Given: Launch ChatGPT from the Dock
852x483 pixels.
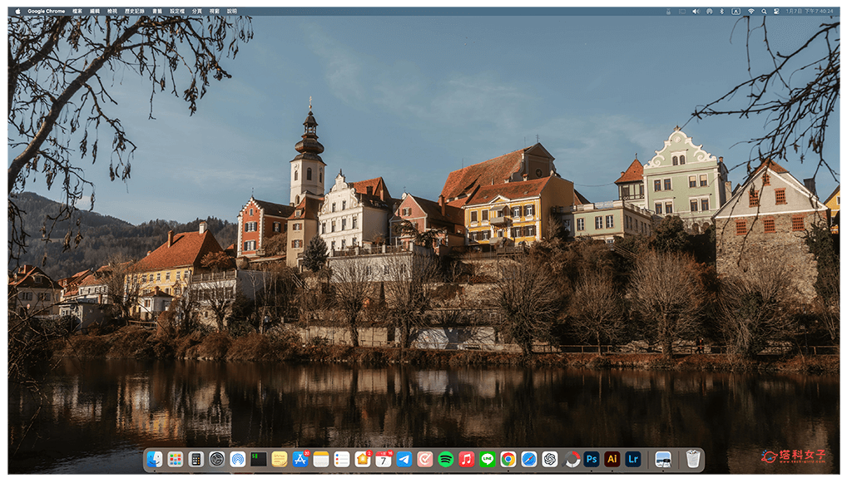Looking at the screenshot, I should (550, 460).
